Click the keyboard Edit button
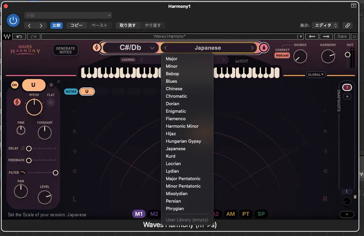 (241, 61)
